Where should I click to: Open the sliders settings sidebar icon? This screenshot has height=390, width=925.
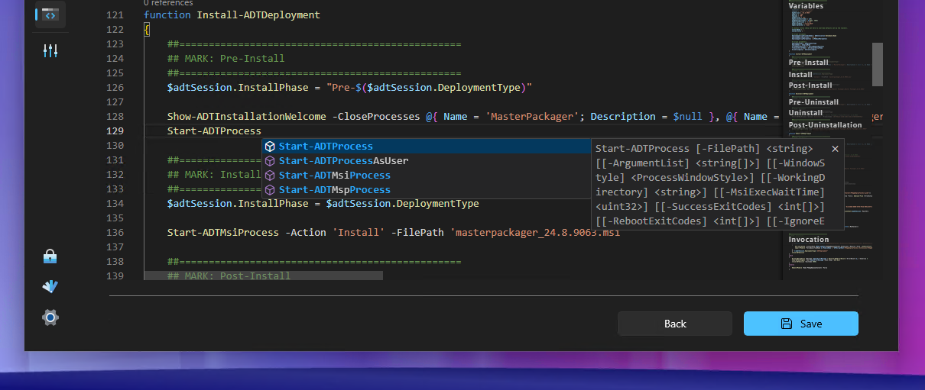[x=50, y=51]
